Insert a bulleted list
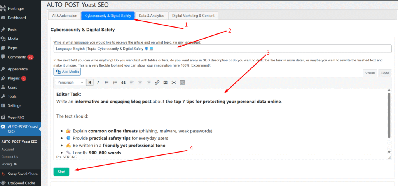The image size is (398, 186). point(106,82)
